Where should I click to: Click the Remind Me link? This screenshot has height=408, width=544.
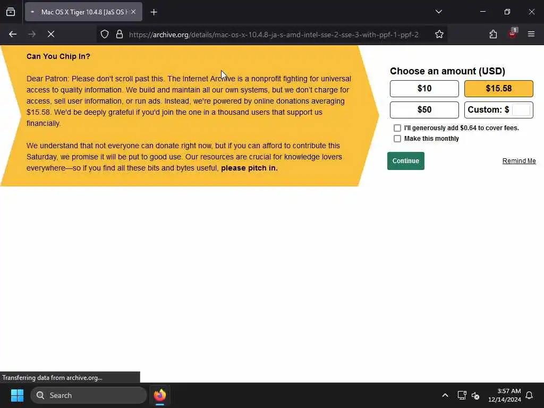tap(519, 161)
